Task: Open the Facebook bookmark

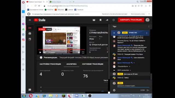Action: (x=79, y=10)
